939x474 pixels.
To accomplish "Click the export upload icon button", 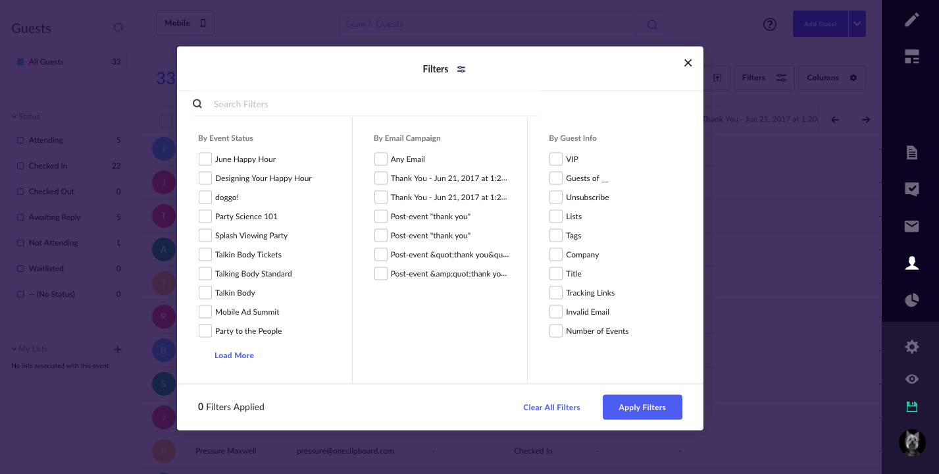I will [x=717, y=78].
